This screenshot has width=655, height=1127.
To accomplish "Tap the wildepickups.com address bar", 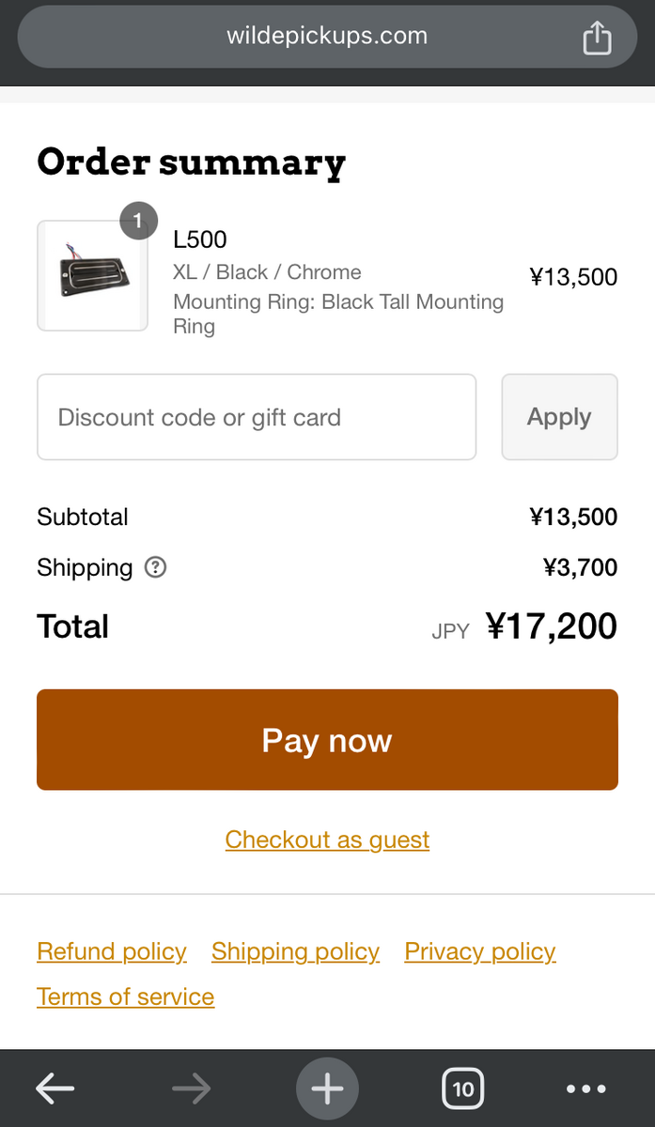I will (x=327, y=37).
